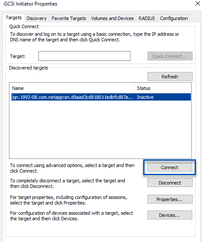This screenshot has height=242, width=202.
Task: Connect to the selected target
Action: pos(170,167)
